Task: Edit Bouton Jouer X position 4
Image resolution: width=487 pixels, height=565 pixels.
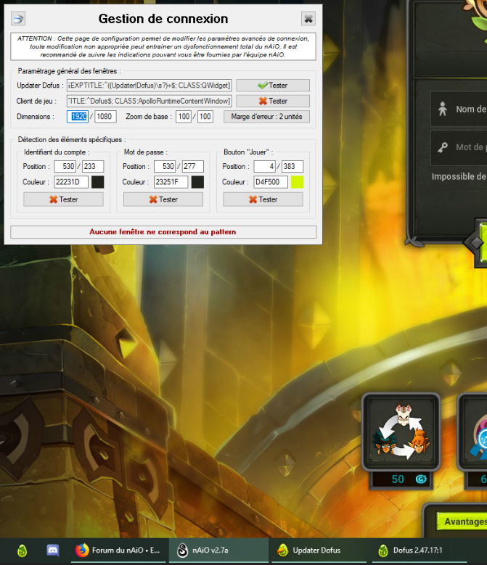Action: point(265,167)
